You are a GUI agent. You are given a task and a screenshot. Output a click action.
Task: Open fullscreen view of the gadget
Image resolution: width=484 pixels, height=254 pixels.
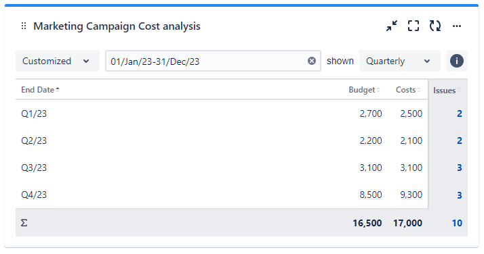[x=414, y=26]
